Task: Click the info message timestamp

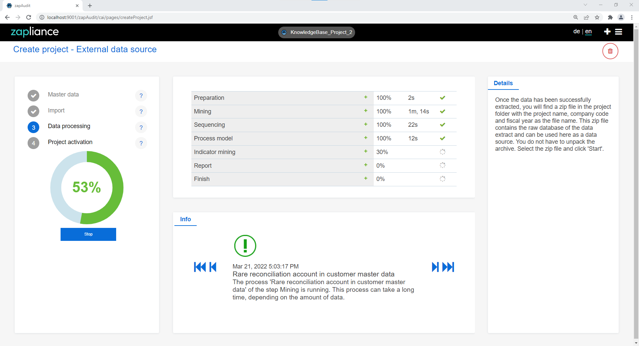Action: click(265, 266)
